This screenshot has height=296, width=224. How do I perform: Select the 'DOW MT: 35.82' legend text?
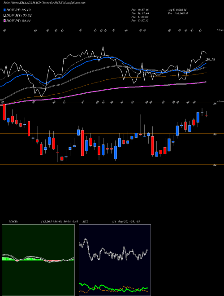(19, 16)
